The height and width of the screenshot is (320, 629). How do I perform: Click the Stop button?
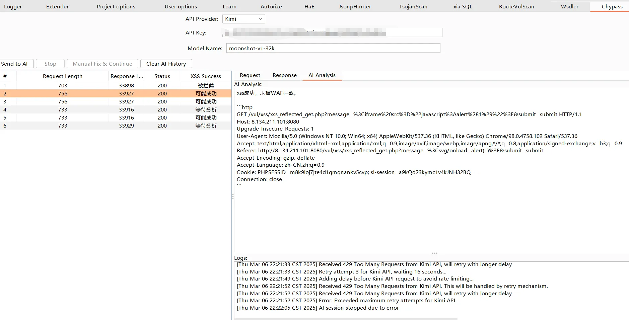[x=50, y=64]
